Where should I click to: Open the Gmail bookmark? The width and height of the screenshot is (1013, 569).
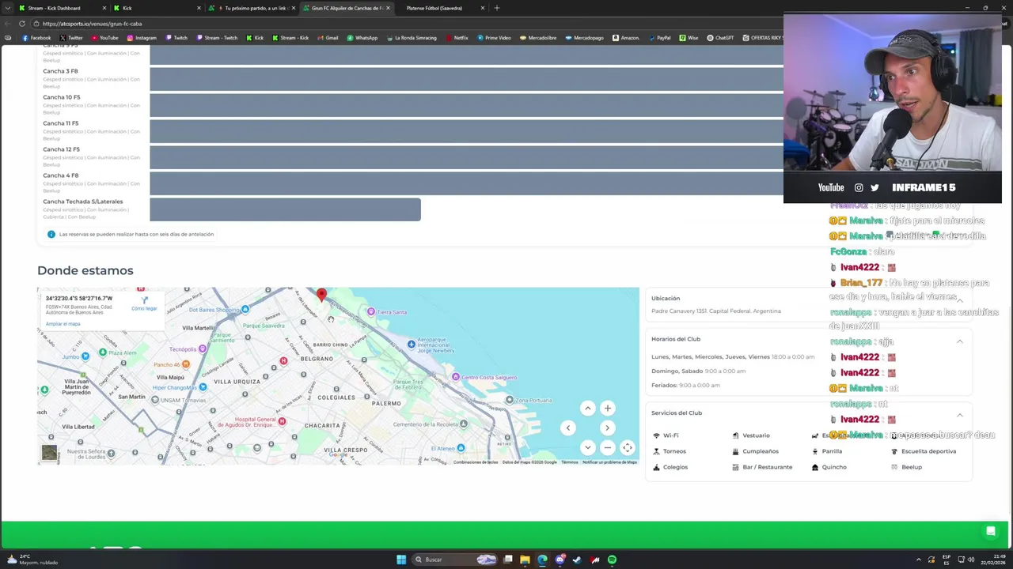click(x=327, y=38)
